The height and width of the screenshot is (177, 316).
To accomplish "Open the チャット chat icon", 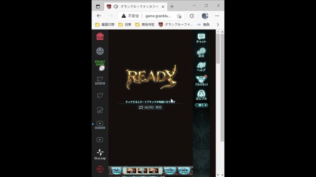I will 201,38.
